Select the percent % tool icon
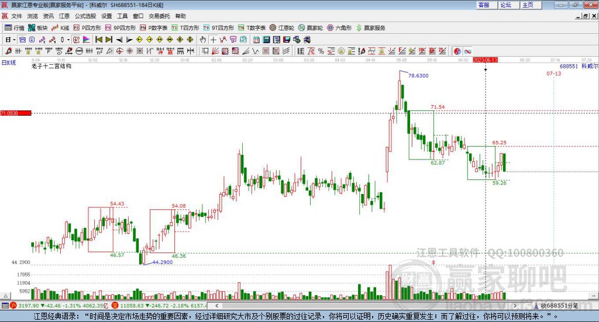This screenshot has width=599, height=322. (x=321, y=51)
